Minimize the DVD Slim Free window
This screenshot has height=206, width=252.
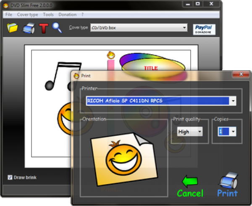click(188, 4)
